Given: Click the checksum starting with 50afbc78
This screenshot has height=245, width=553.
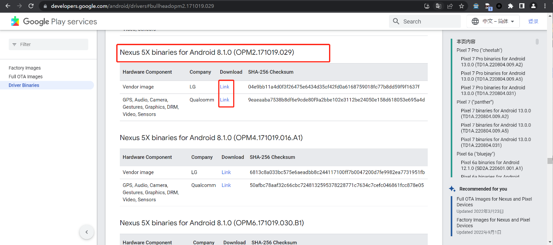Looking at the screenshot, I should 337,185.
